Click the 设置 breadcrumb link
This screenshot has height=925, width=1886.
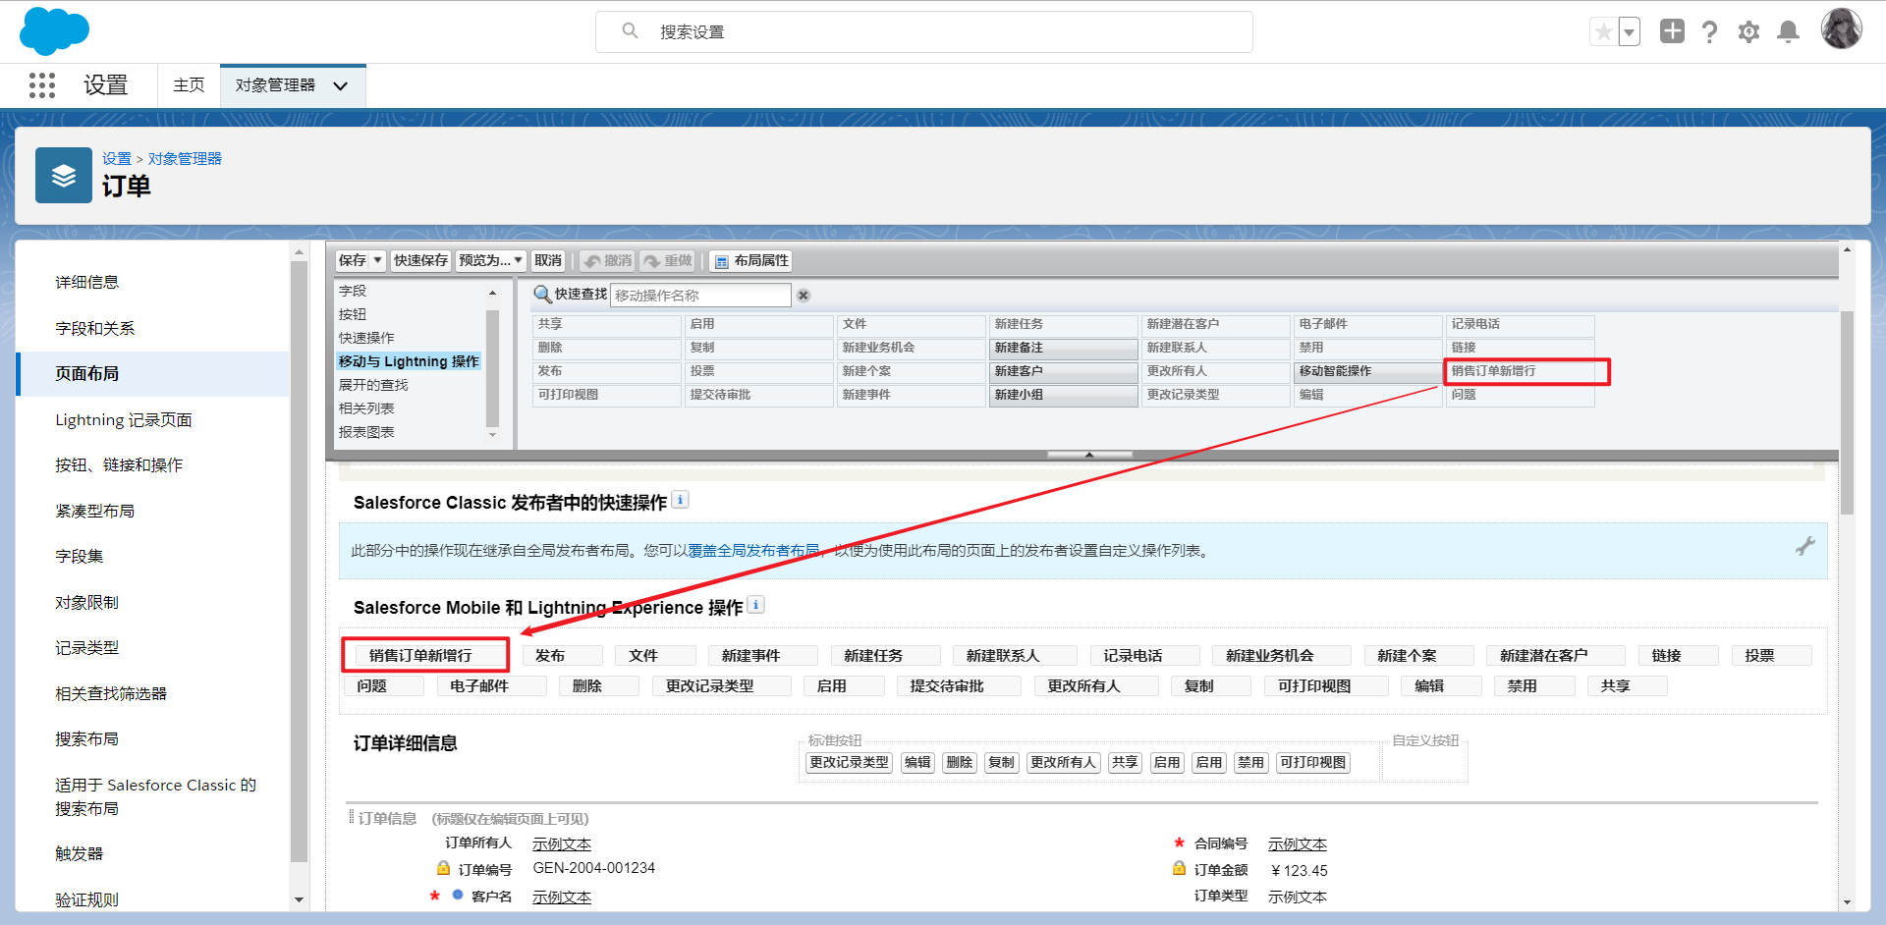(x=117, y=158)
